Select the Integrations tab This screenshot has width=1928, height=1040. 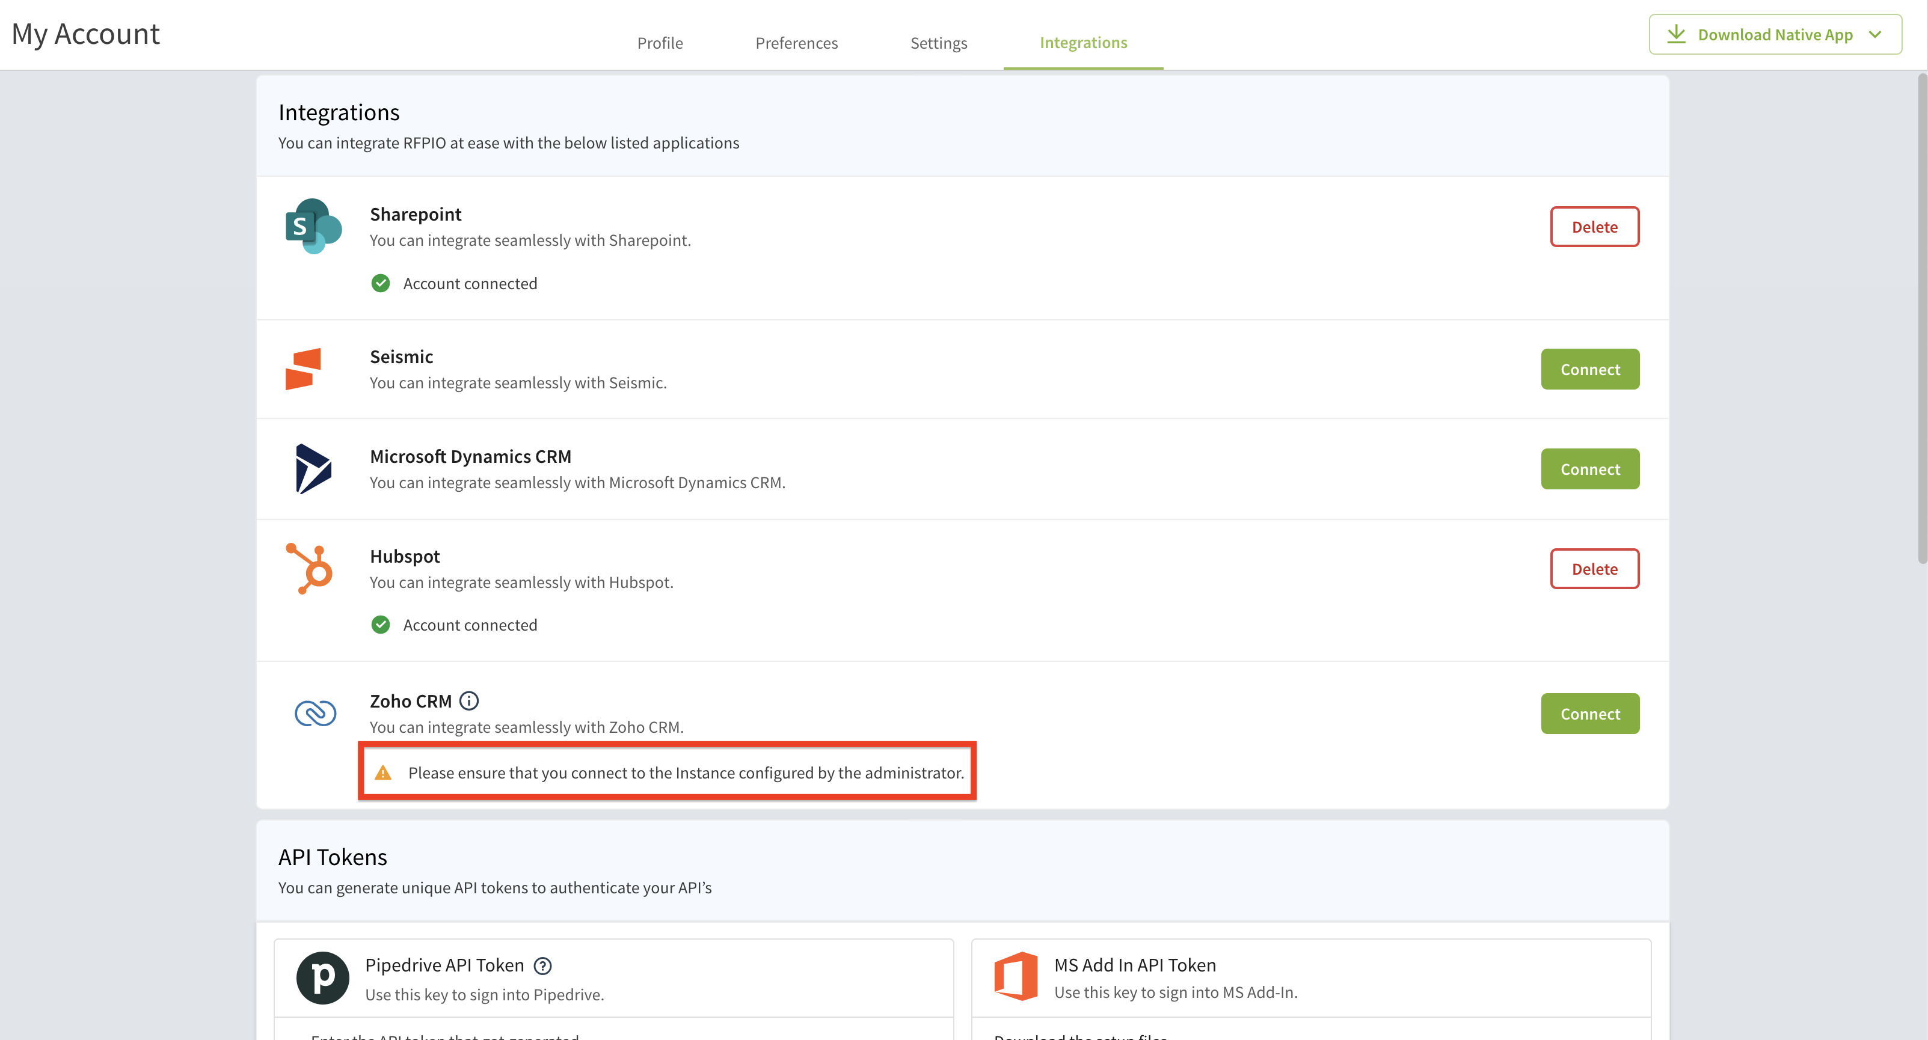click(1083, 43)
